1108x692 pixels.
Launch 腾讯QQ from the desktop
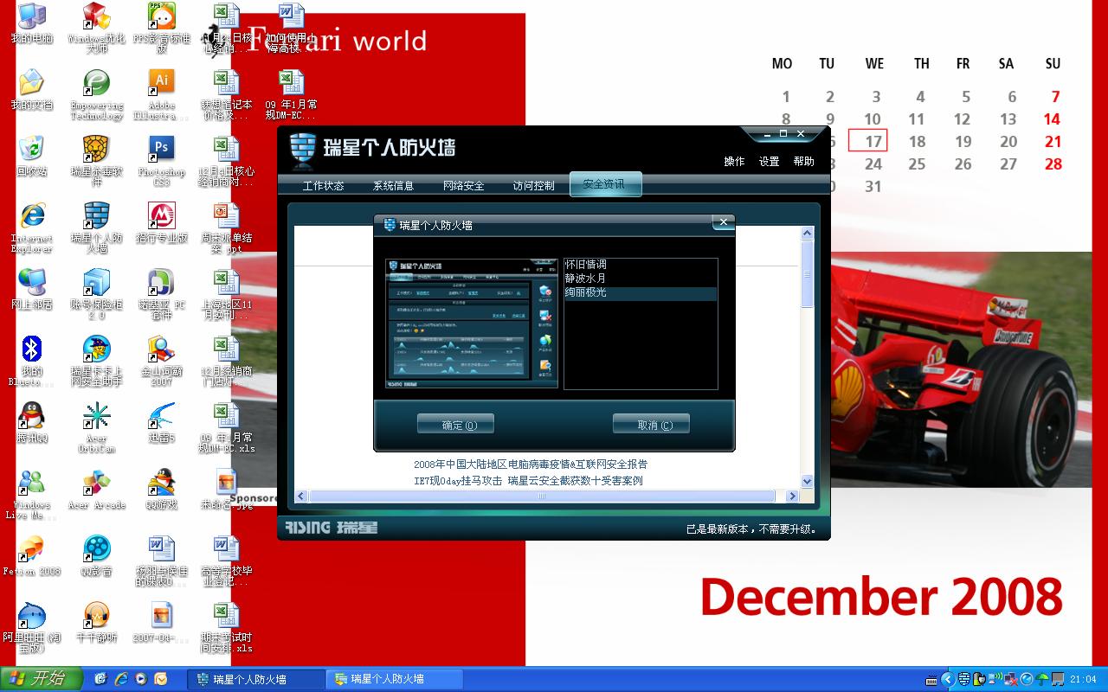point(32,423)
